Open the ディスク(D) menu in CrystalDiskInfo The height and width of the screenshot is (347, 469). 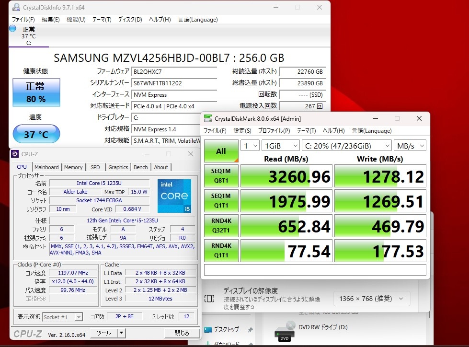point(130,20)
